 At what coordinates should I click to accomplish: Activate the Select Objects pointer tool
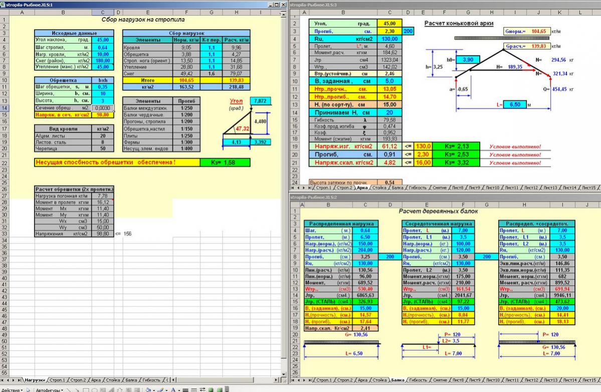(28, 390)
